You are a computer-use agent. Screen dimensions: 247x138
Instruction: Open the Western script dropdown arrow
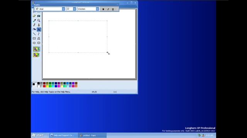tap(97, 9)
